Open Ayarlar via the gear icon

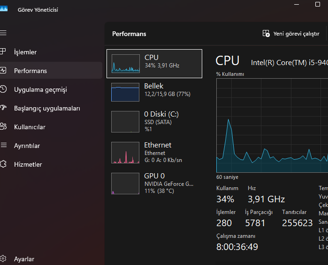tap(3, 258)
